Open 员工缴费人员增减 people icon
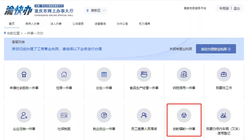Screen dimensions: 248x140 [x=144, y=116]
